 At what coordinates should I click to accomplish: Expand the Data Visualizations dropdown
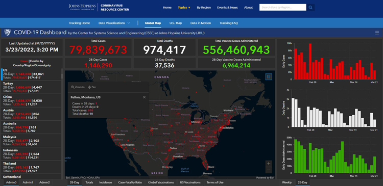(x=114, y=23)
